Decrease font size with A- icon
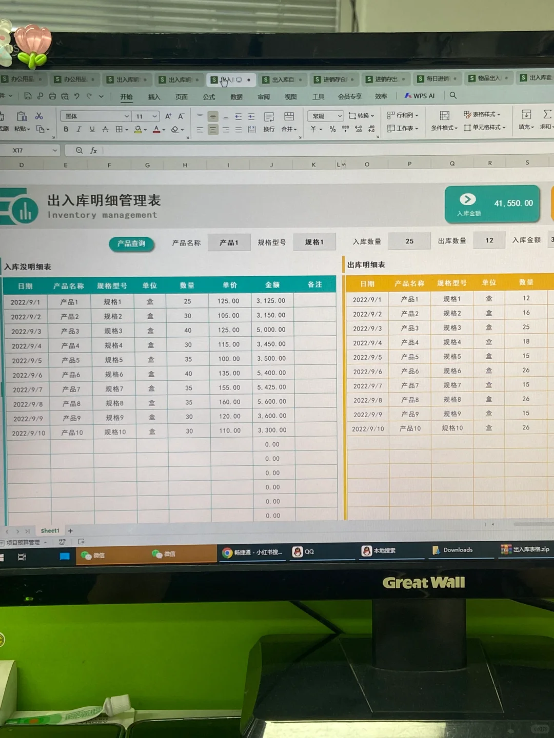Viewport: 554px width, 738px height. (x=181, y=116)
